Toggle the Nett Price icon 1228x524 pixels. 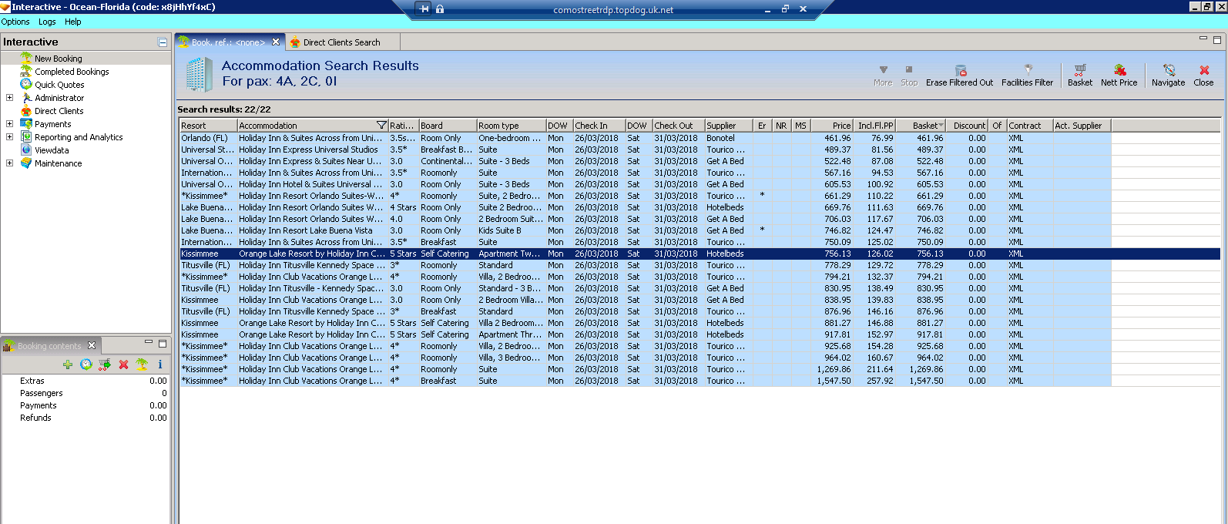pyautogui.click(x=1119, y=70)
